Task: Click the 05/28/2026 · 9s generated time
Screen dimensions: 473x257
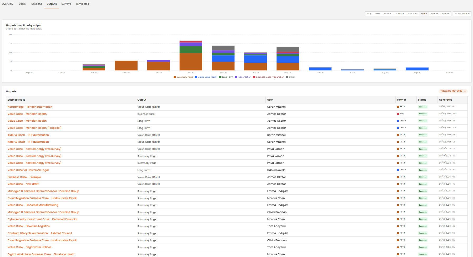Action: pyautogui.click(x=447, y=107)
